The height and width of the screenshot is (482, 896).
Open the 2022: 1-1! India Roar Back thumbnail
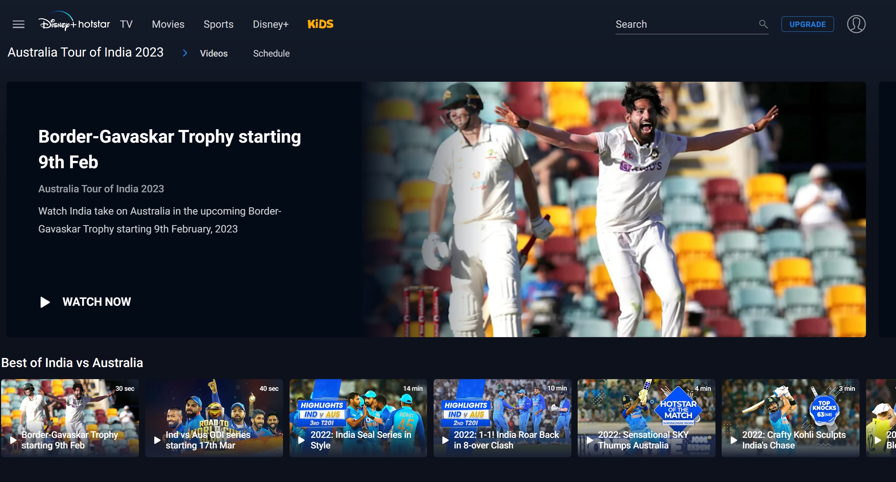502,418
